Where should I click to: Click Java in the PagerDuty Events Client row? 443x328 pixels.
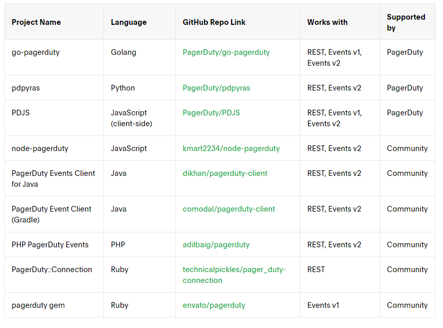click(x=118, y=173)
